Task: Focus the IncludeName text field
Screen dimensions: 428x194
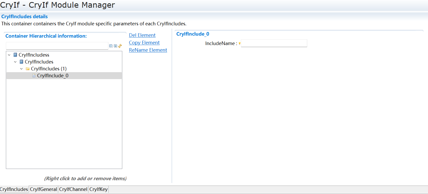Action: coord(274,44)
